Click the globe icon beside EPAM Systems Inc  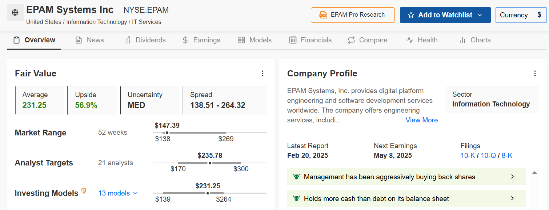(x=15, y=13)
